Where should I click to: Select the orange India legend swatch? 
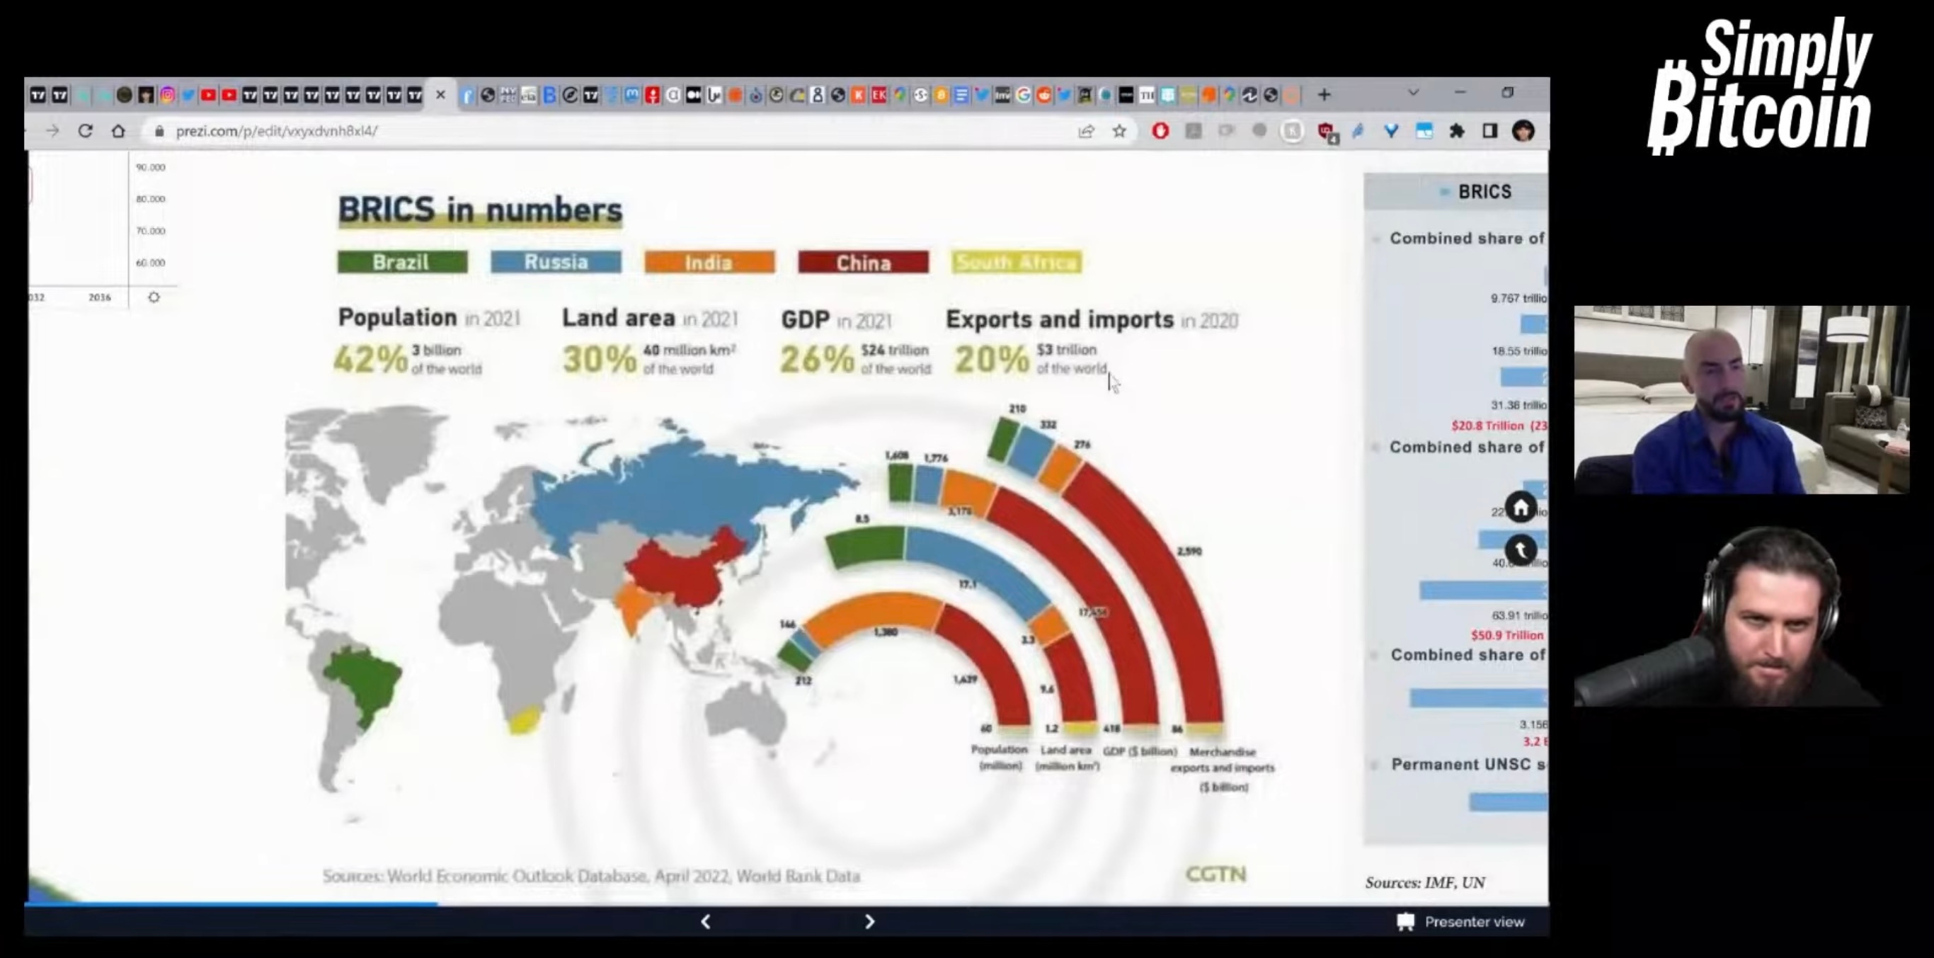click(x=709, y=262)
